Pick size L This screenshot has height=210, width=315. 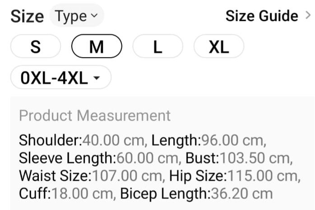pos(157,47)
